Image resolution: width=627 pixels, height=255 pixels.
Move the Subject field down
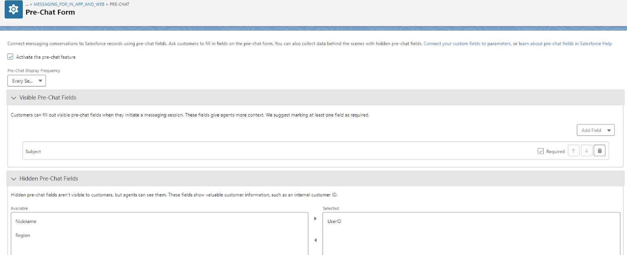587,151
